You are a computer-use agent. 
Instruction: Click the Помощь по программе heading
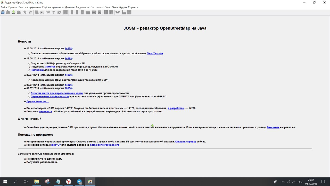tap(36, 135)
